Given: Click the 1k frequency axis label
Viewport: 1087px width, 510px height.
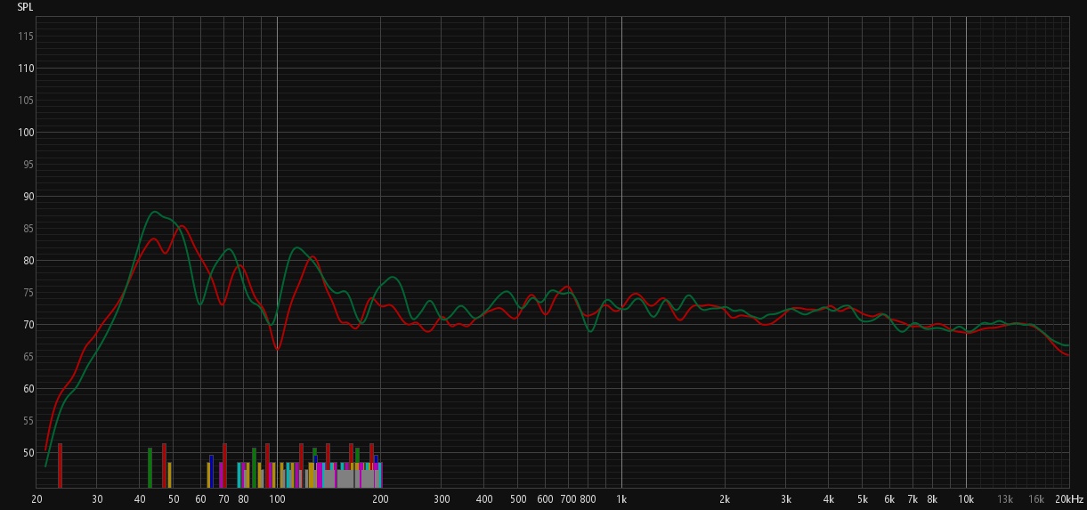Looking at the screenshot, I should 621,499.
